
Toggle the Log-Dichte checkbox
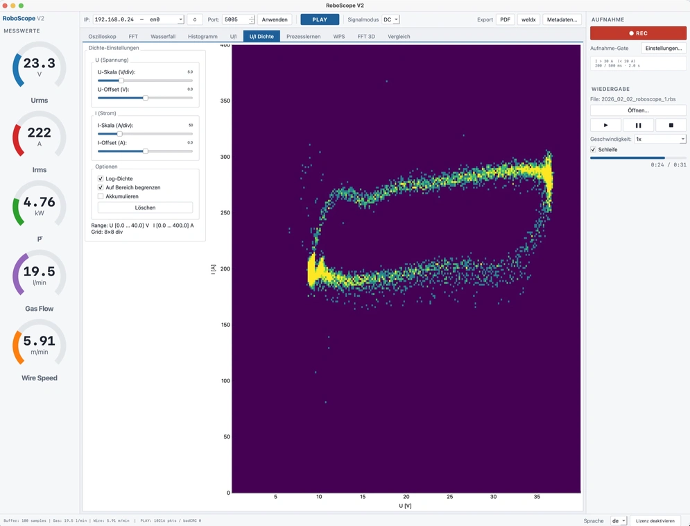(101, 179)
